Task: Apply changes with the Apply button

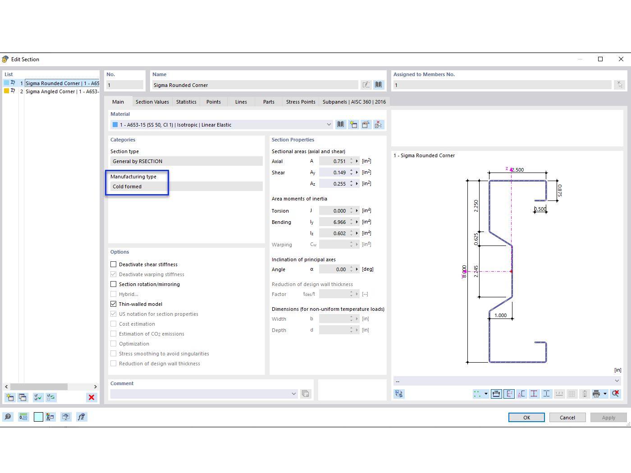Action: tap(608, 417)
